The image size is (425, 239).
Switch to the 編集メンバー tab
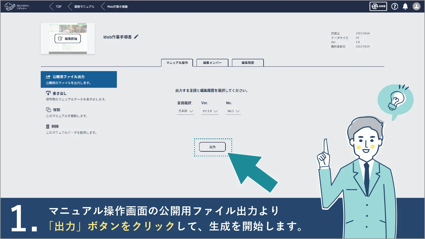[212, 63]
